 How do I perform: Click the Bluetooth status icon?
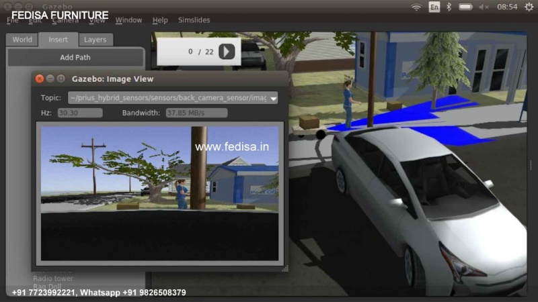[x=450, y=7]
